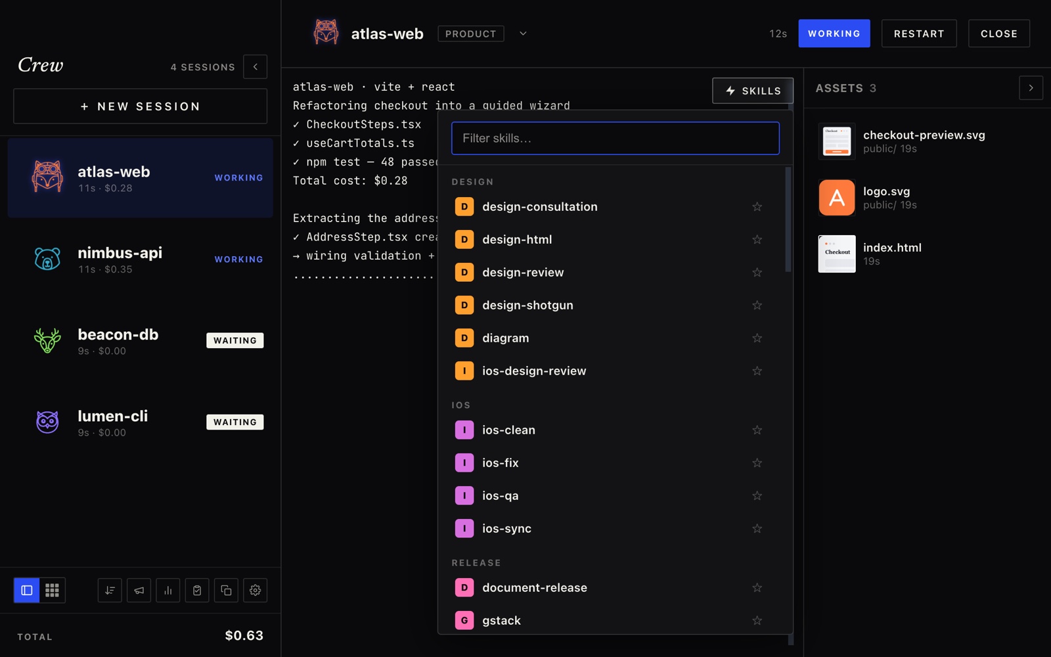The image size is (1051, 657).
Task: Click the beacon-db deer avatar icon
Action: point(47,340)
